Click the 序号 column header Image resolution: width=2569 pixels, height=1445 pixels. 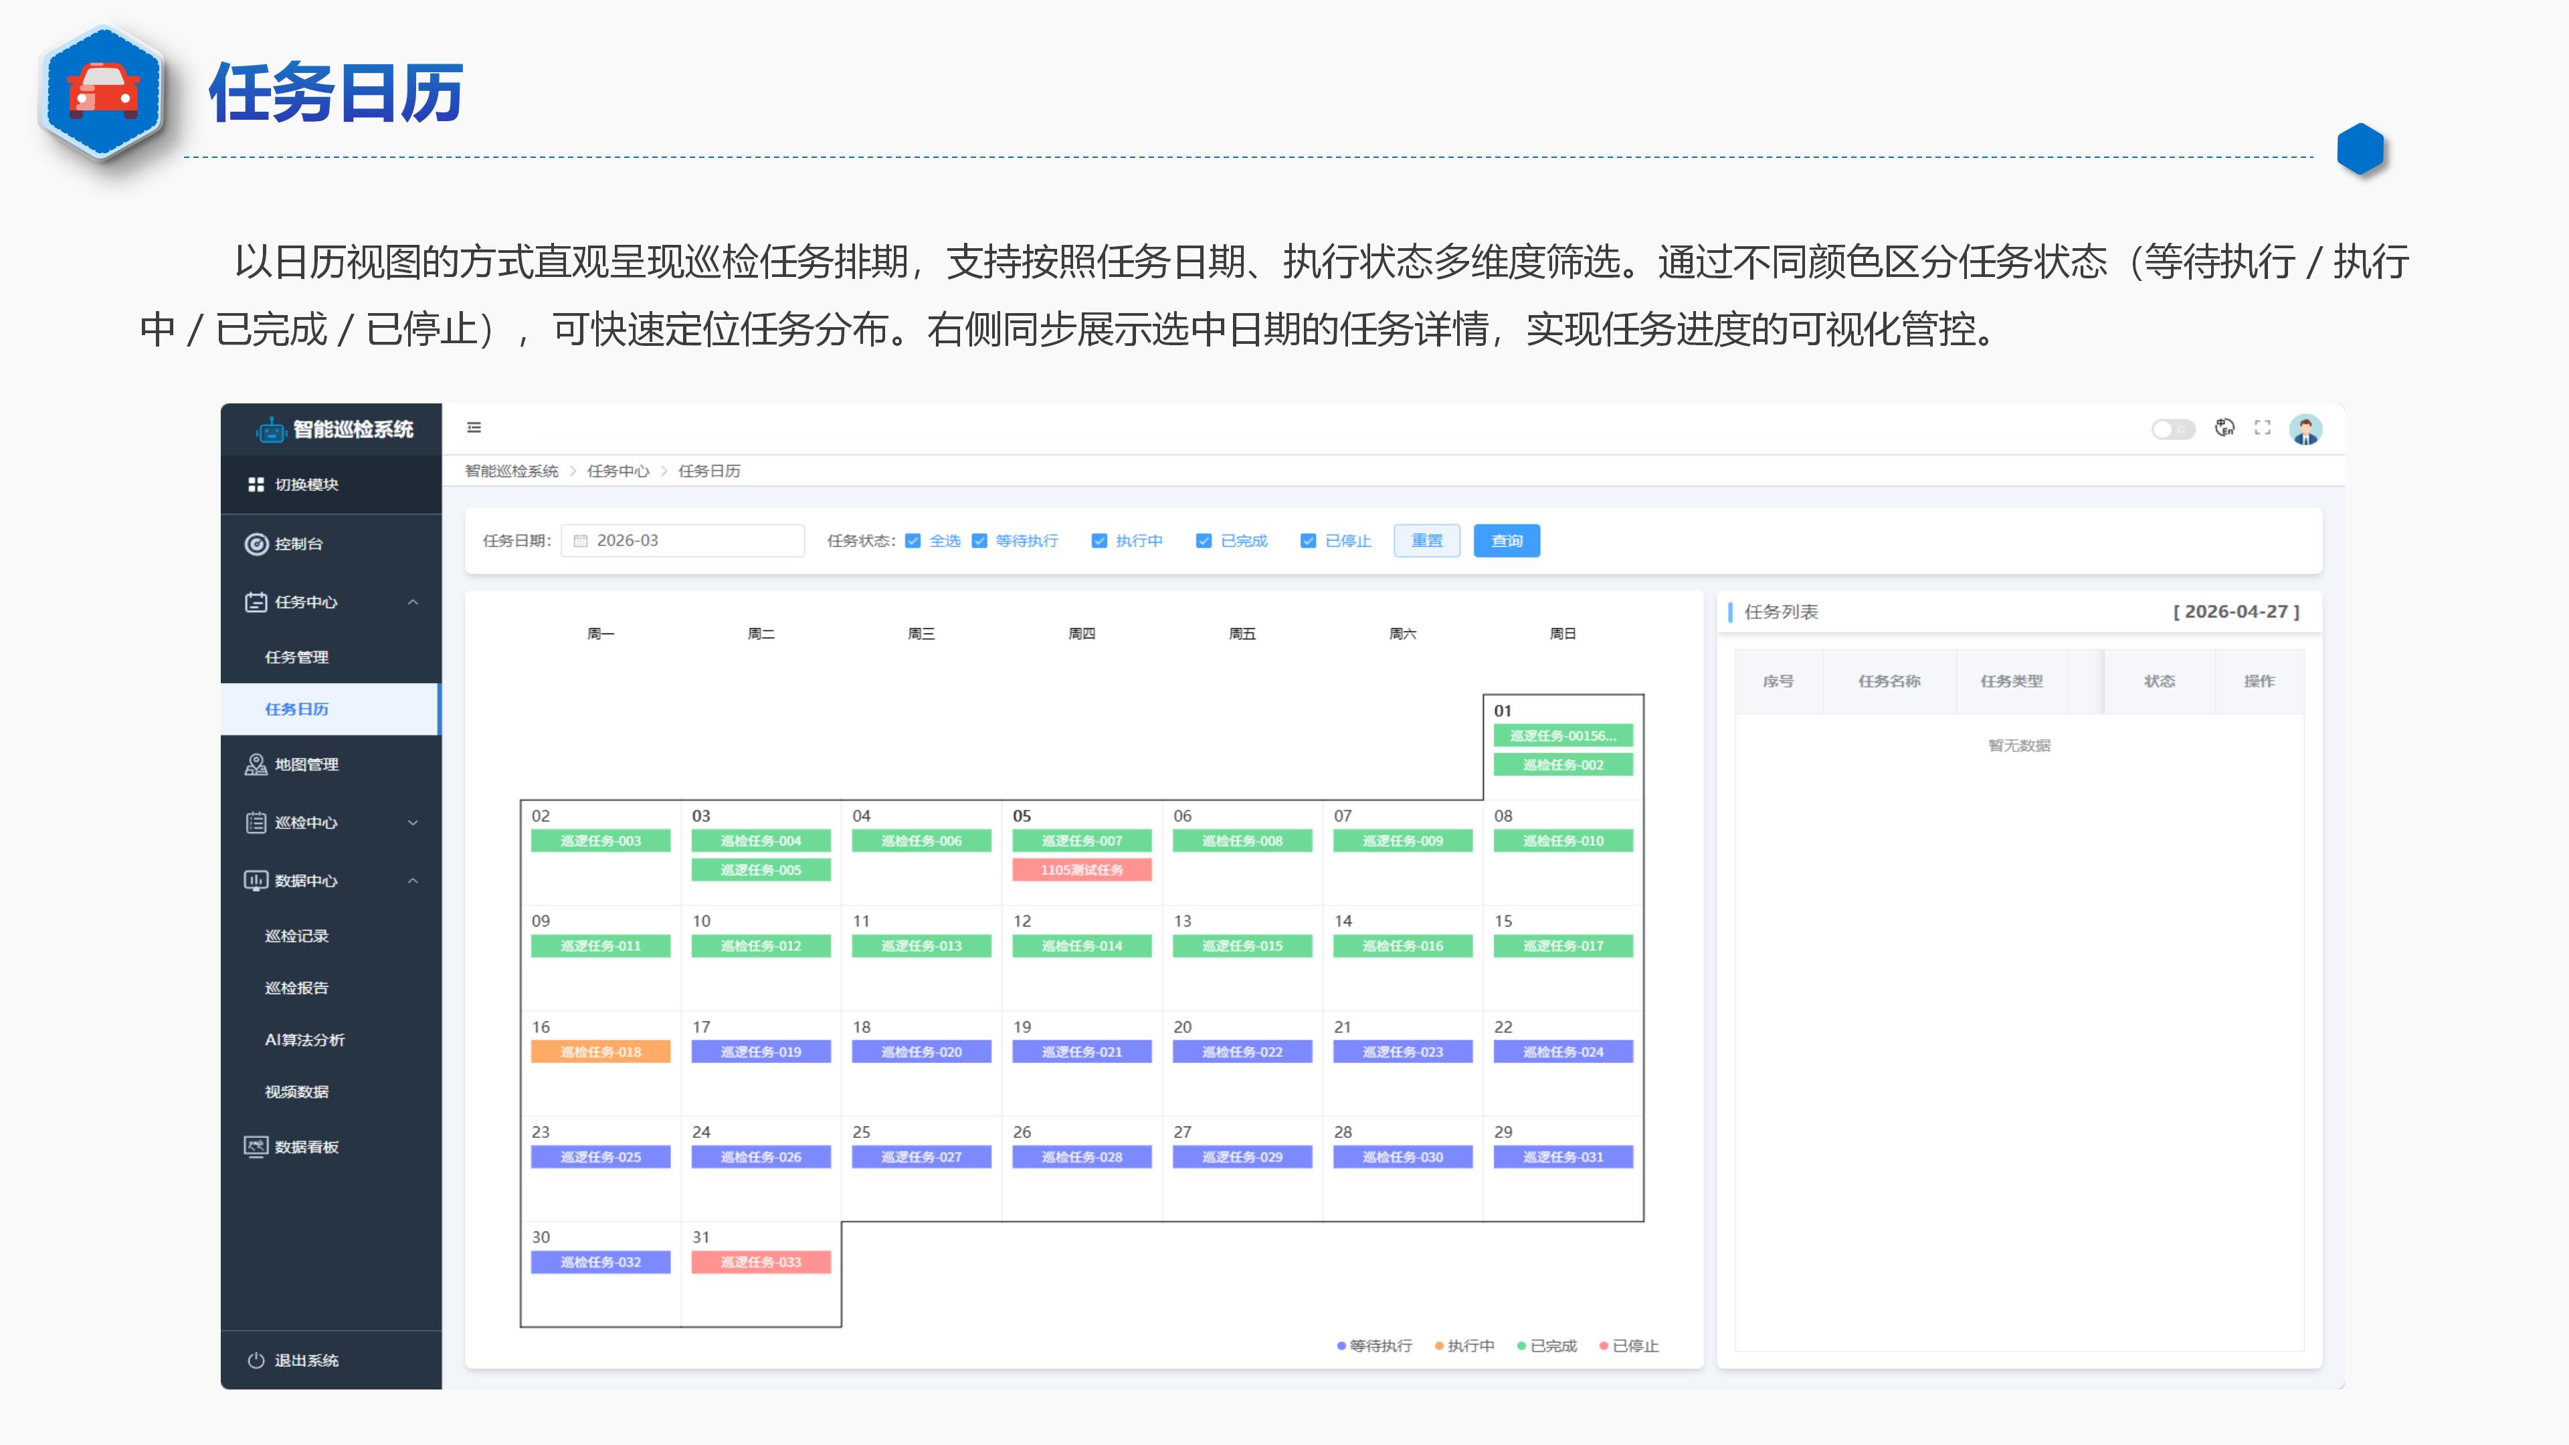click(x=1778, y=681)
